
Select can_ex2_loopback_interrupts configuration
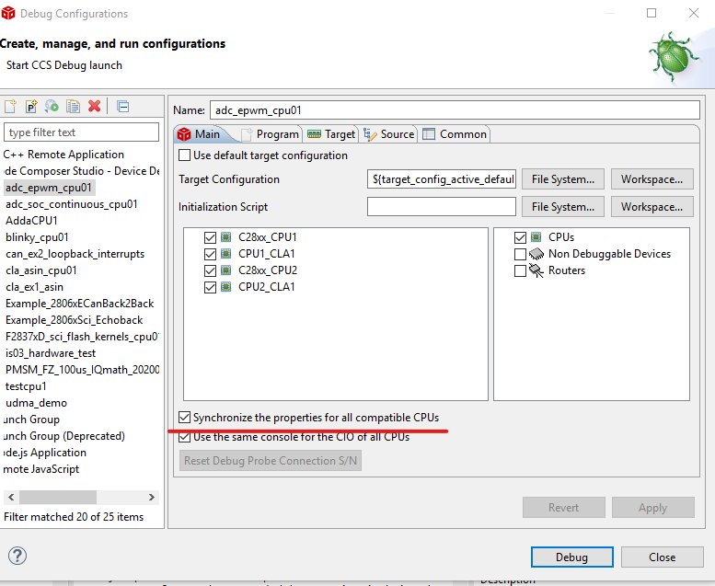(x=75, y=254)
